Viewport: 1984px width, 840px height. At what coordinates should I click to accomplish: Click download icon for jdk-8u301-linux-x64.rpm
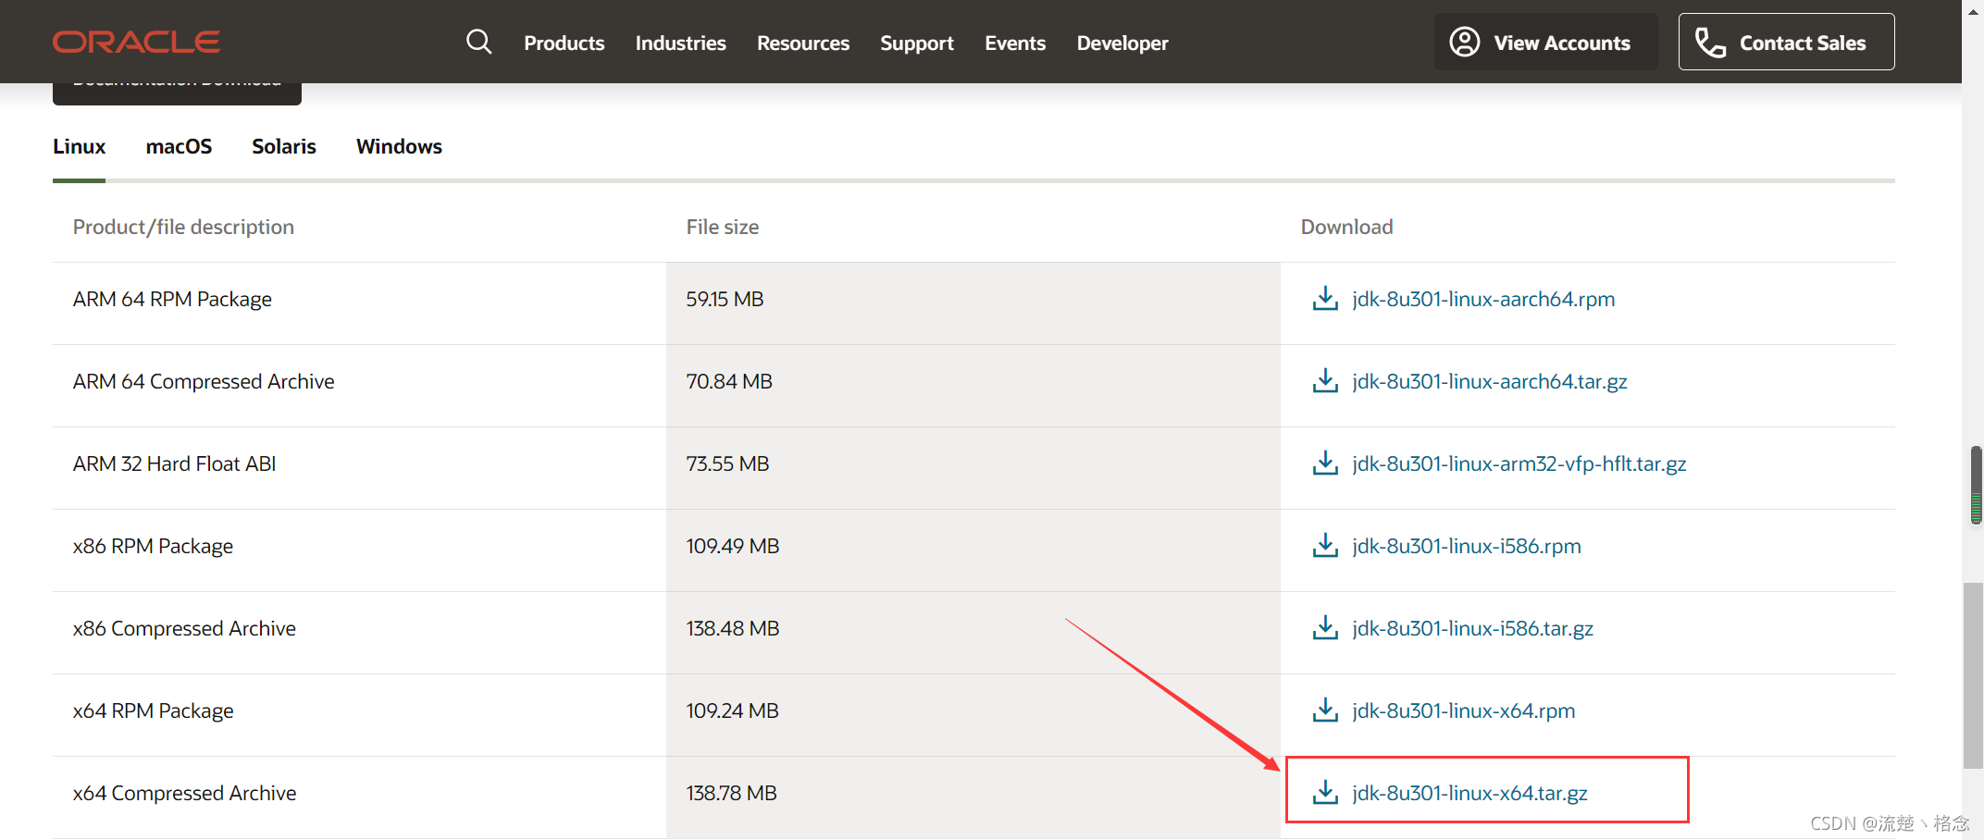click(x=1325, y=710)
